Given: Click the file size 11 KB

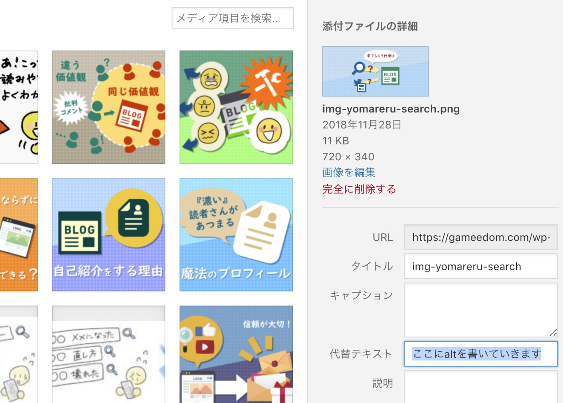Looking at the screenshot, I should pos(336,141).
